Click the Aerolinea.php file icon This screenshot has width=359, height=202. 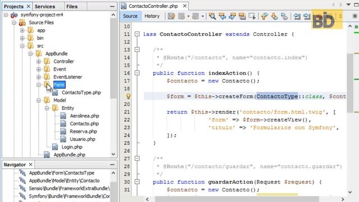point(63,116)
